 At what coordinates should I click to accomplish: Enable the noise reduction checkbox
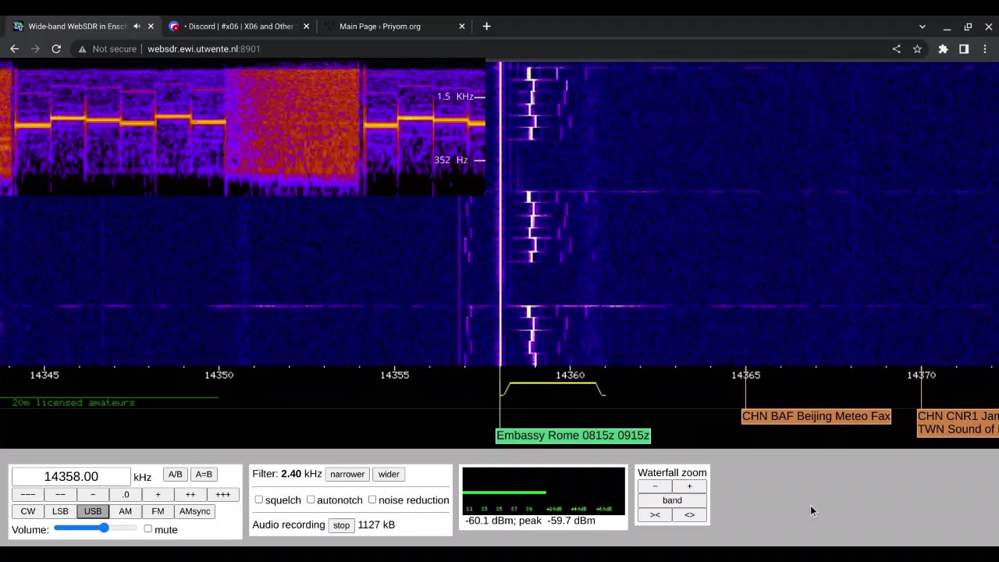pos(372,500)
